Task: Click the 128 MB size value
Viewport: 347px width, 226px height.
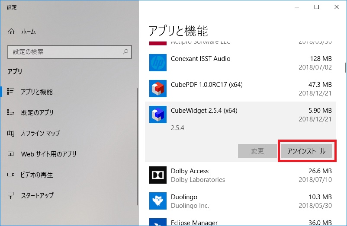Action: tap(321, 59)
